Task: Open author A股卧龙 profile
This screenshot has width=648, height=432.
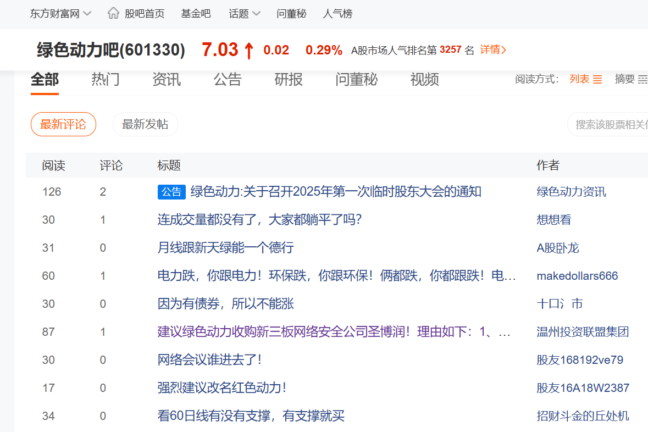Action: click(557, 248)
